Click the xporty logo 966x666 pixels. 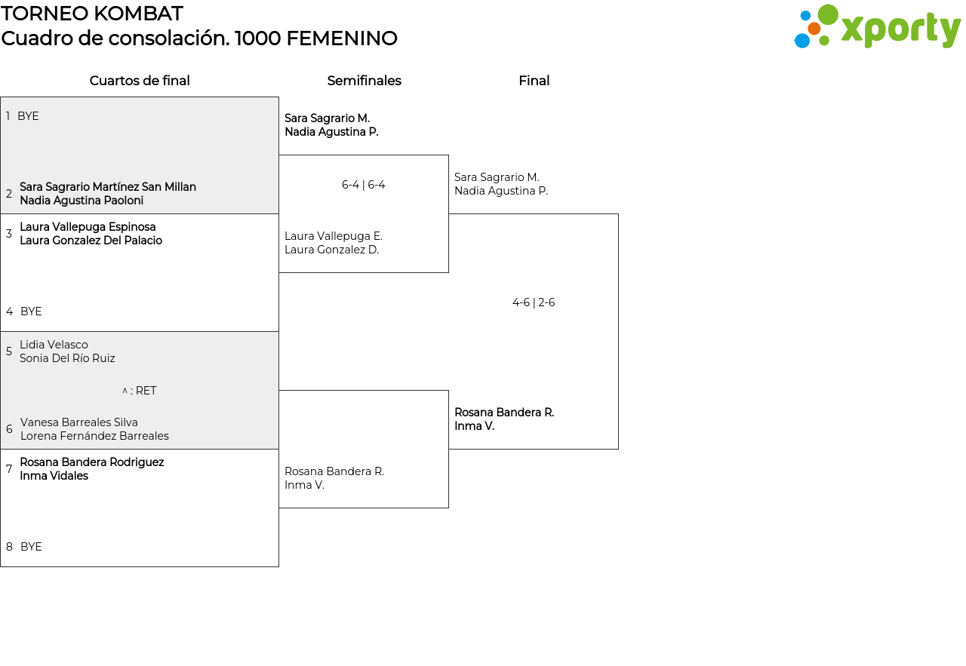click(877, 27)
